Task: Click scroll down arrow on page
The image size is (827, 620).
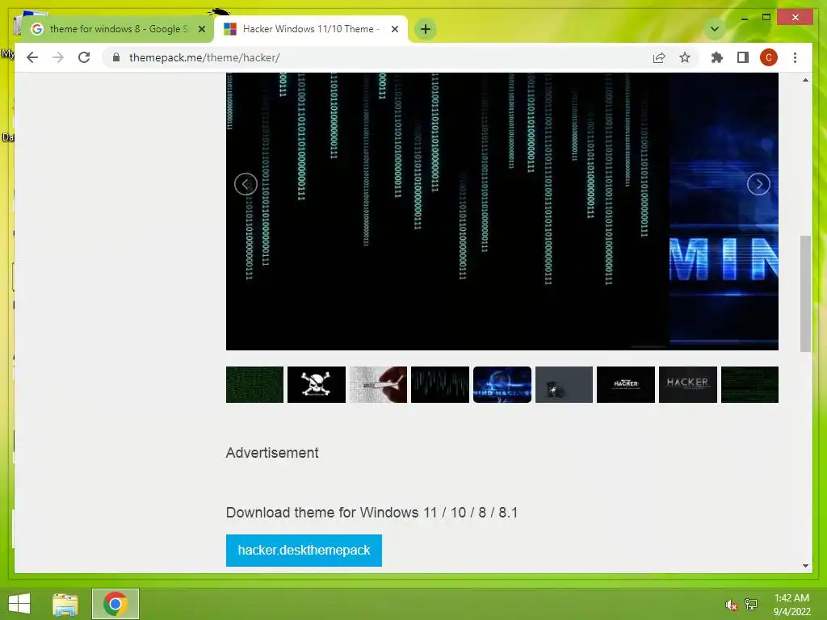Action: pos(805,566)
